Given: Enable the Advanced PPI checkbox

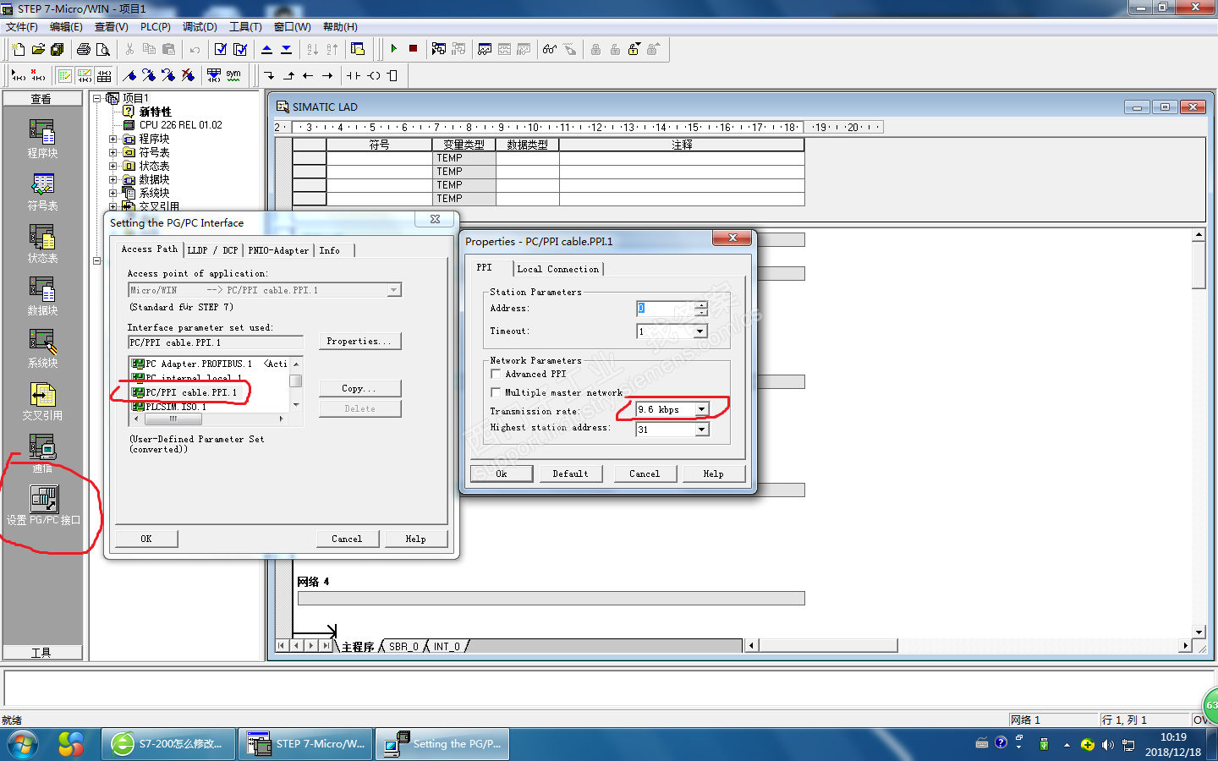Looking at the screenshot, I should click(x=496, y=374).
